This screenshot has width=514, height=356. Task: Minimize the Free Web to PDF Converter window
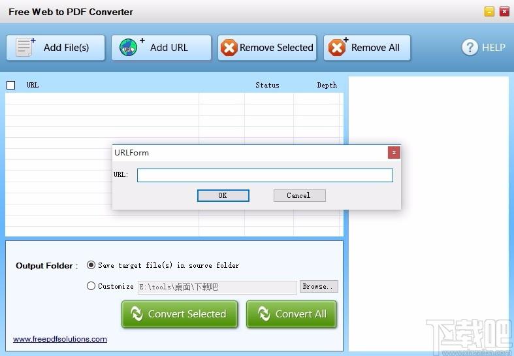pyautogui.click(x=489, y=12)
